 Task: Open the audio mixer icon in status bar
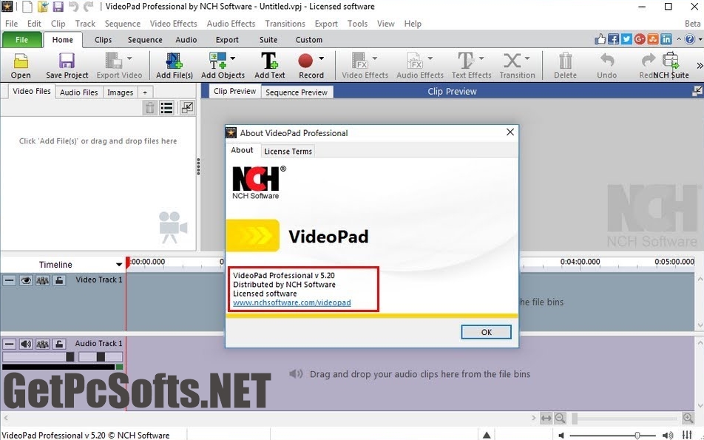coord(687,435)
